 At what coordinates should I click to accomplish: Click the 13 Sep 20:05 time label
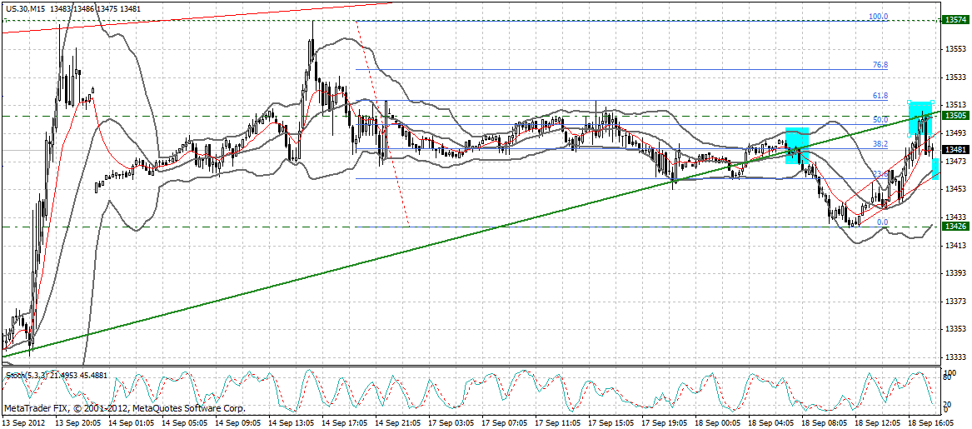coord(77,423)
